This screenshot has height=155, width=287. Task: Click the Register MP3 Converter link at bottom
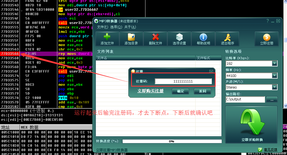coord(112,150)
